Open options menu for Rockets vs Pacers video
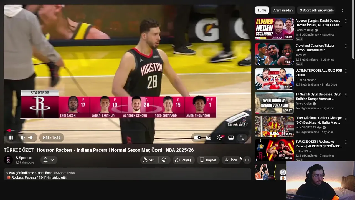Screen dimensions: 355x200 tap(346, 142)
